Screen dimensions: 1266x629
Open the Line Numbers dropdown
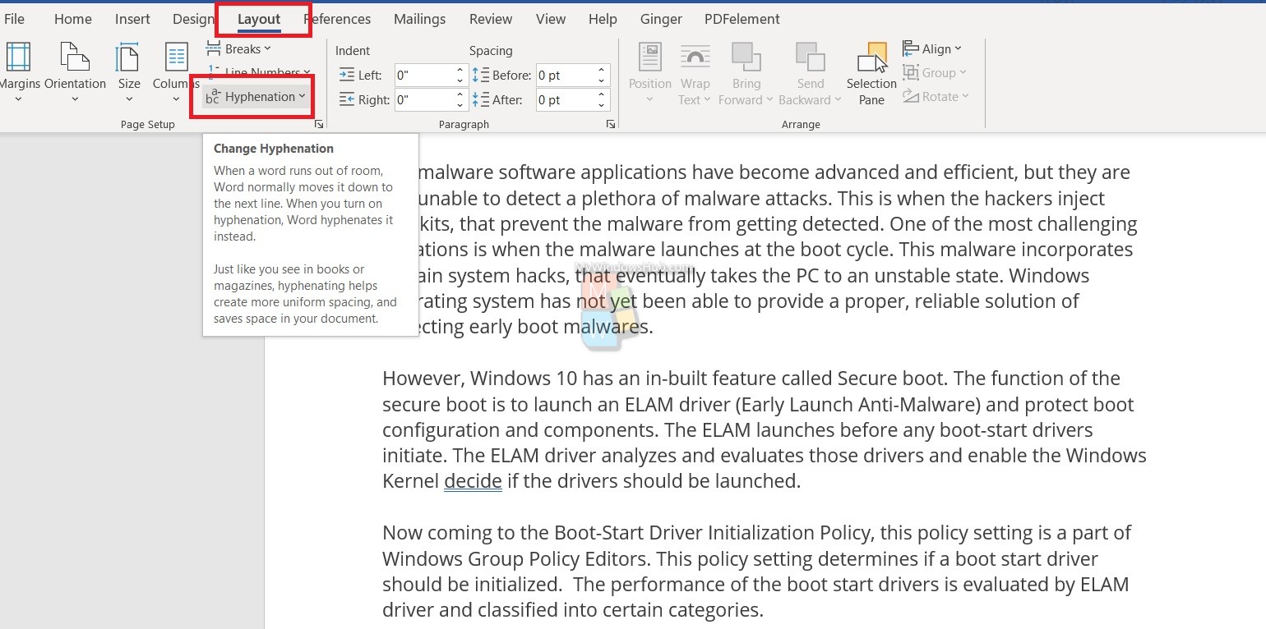pyautogui.click(x=257, y=72)
